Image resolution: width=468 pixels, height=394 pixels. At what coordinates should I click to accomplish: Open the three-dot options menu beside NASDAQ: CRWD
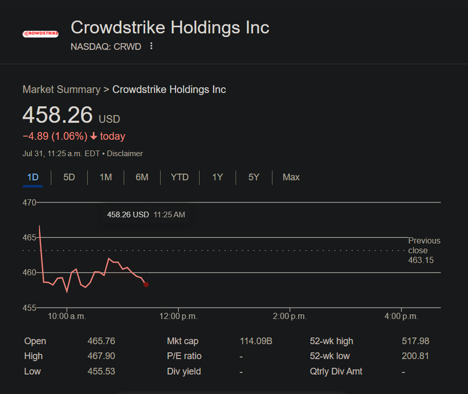coord(151,46)
